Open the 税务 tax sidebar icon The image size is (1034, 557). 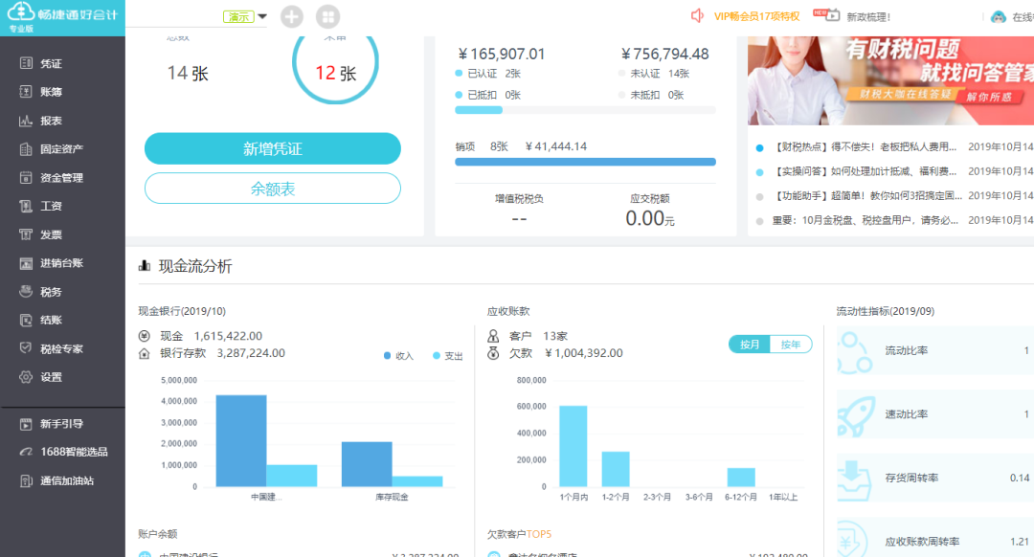(26, 292)
